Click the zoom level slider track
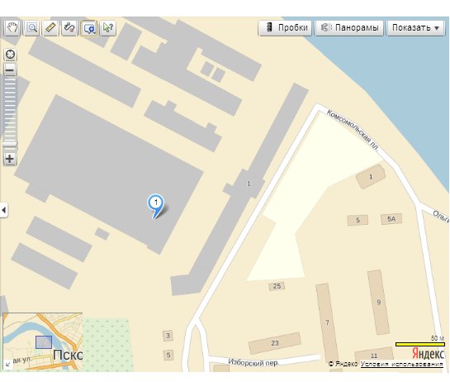The image size is (450, 382). click(x=10, y=111)
